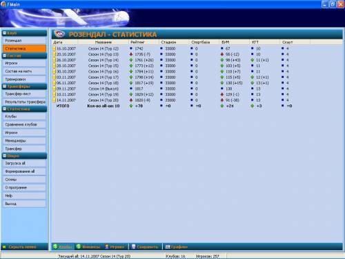
Task: Click the double-arrow hide menu icon
Action: [4, 247]
